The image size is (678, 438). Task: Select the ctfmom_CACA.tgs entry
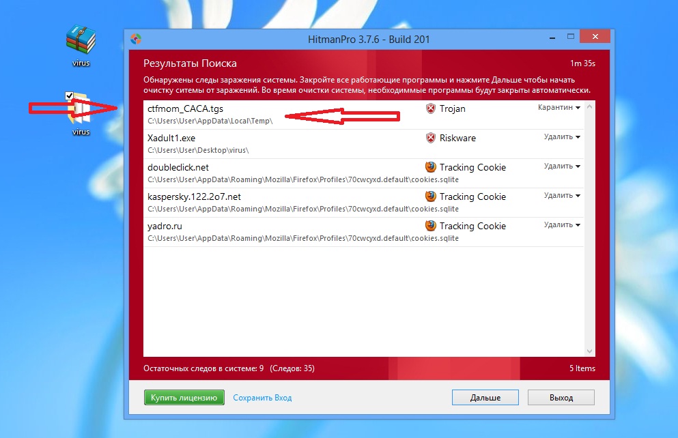click(x=364, y=115)
